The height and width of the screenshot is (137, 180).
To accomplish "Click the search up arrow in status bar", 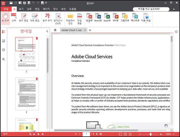I will [38, 134].
